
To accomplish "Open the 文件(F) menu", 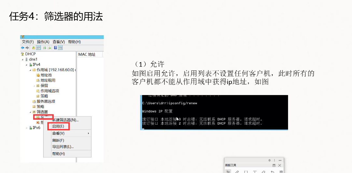I will (x=28, y=42).
